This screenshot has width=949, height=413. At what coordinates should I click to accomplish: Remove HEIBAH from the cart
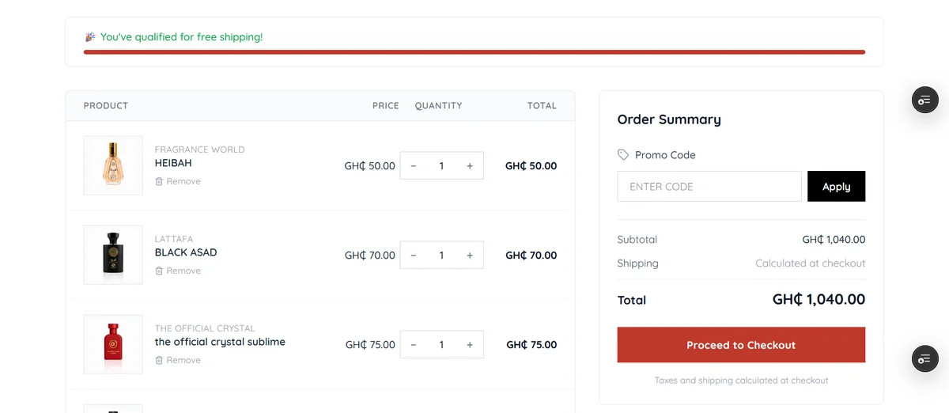pos(178,181)
